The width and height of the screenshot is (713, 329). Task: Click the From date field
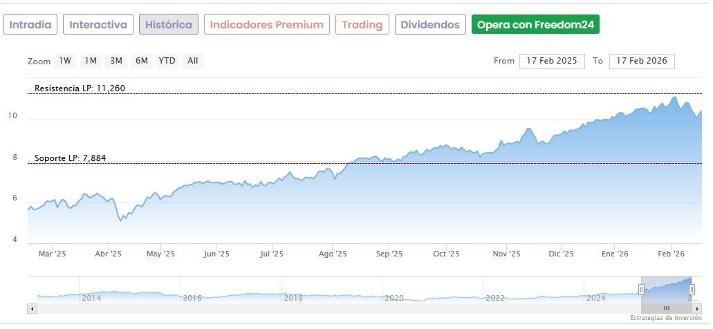pyautogui.click(x=552, y=61)
